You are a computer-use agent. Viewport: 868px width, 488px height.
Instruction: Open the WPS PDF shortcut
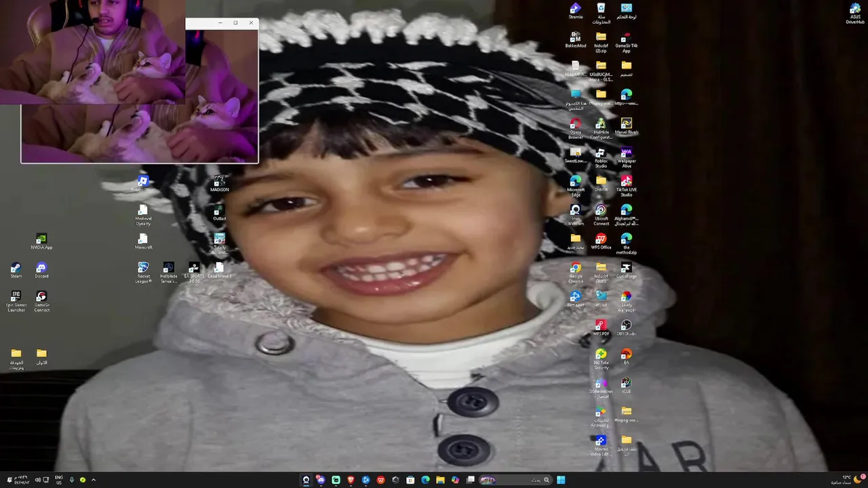[601, 328]
